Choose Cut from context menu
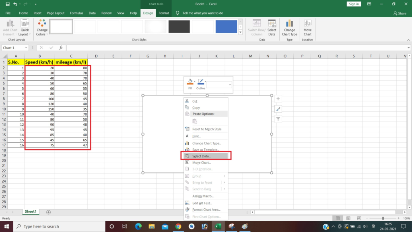Screen dimensions: 412x232 point(206,101)
